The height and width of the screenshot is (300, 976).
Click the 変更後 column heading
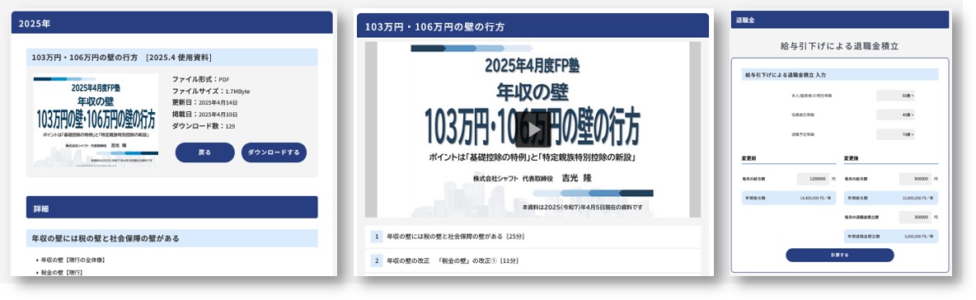(852, 158)
